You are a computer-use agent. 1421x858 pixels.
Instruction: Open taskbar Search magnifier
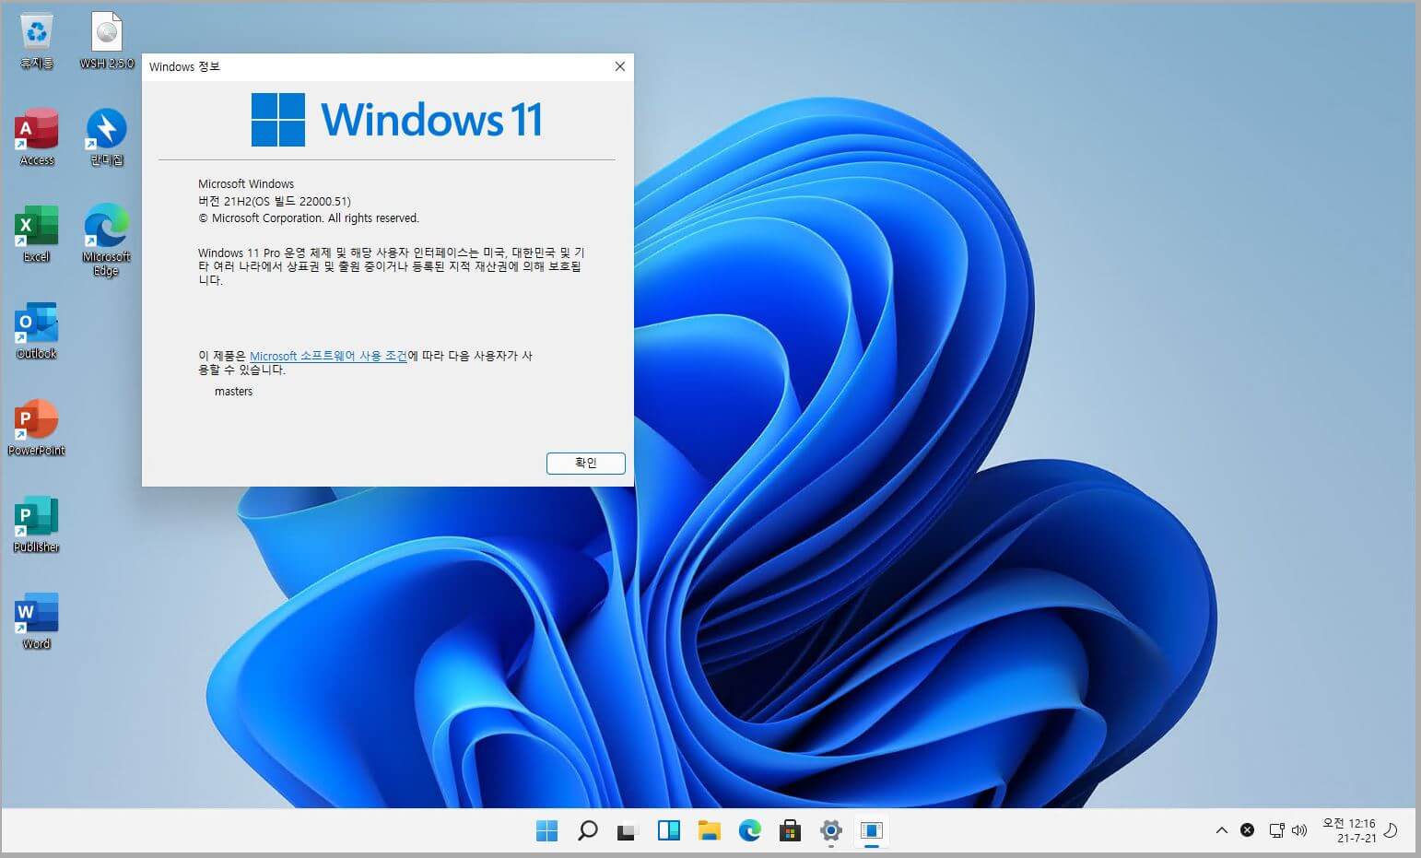(587, 830)
